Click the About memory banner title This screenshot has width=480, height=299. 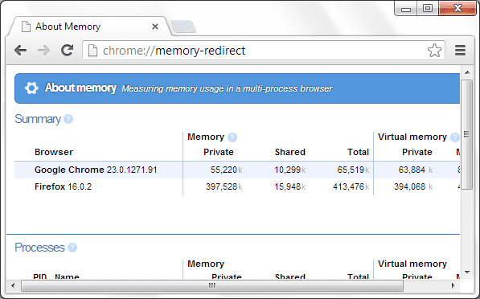pyautogui.click(x=80, y=88)
